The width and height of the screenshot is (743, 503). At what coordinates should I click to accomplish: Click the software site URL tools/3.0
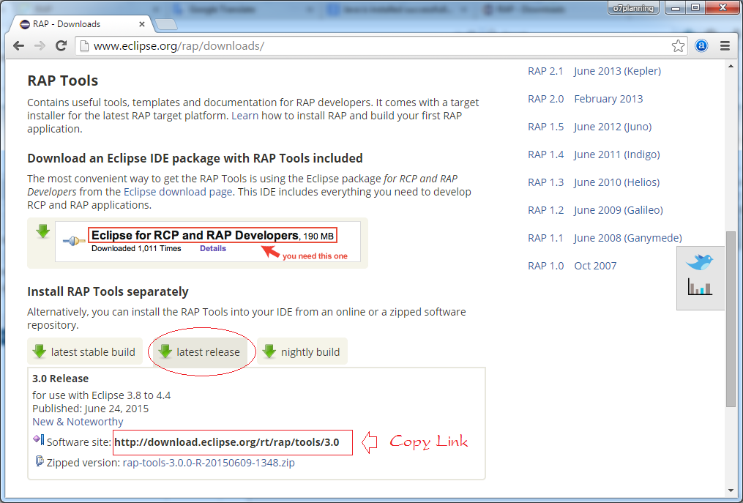[226, 442]
